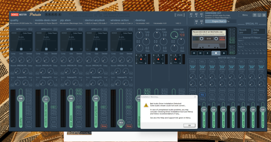The image size is (271, 142).
Task: Stop the cassette recorder
Action: coord(216,53)
